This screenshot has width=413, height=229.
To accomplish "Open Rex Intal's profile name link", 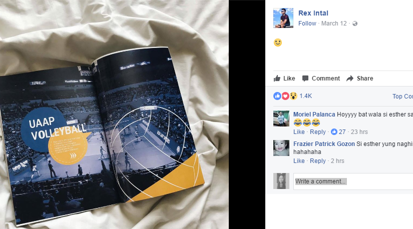I will tap(313, 13).
